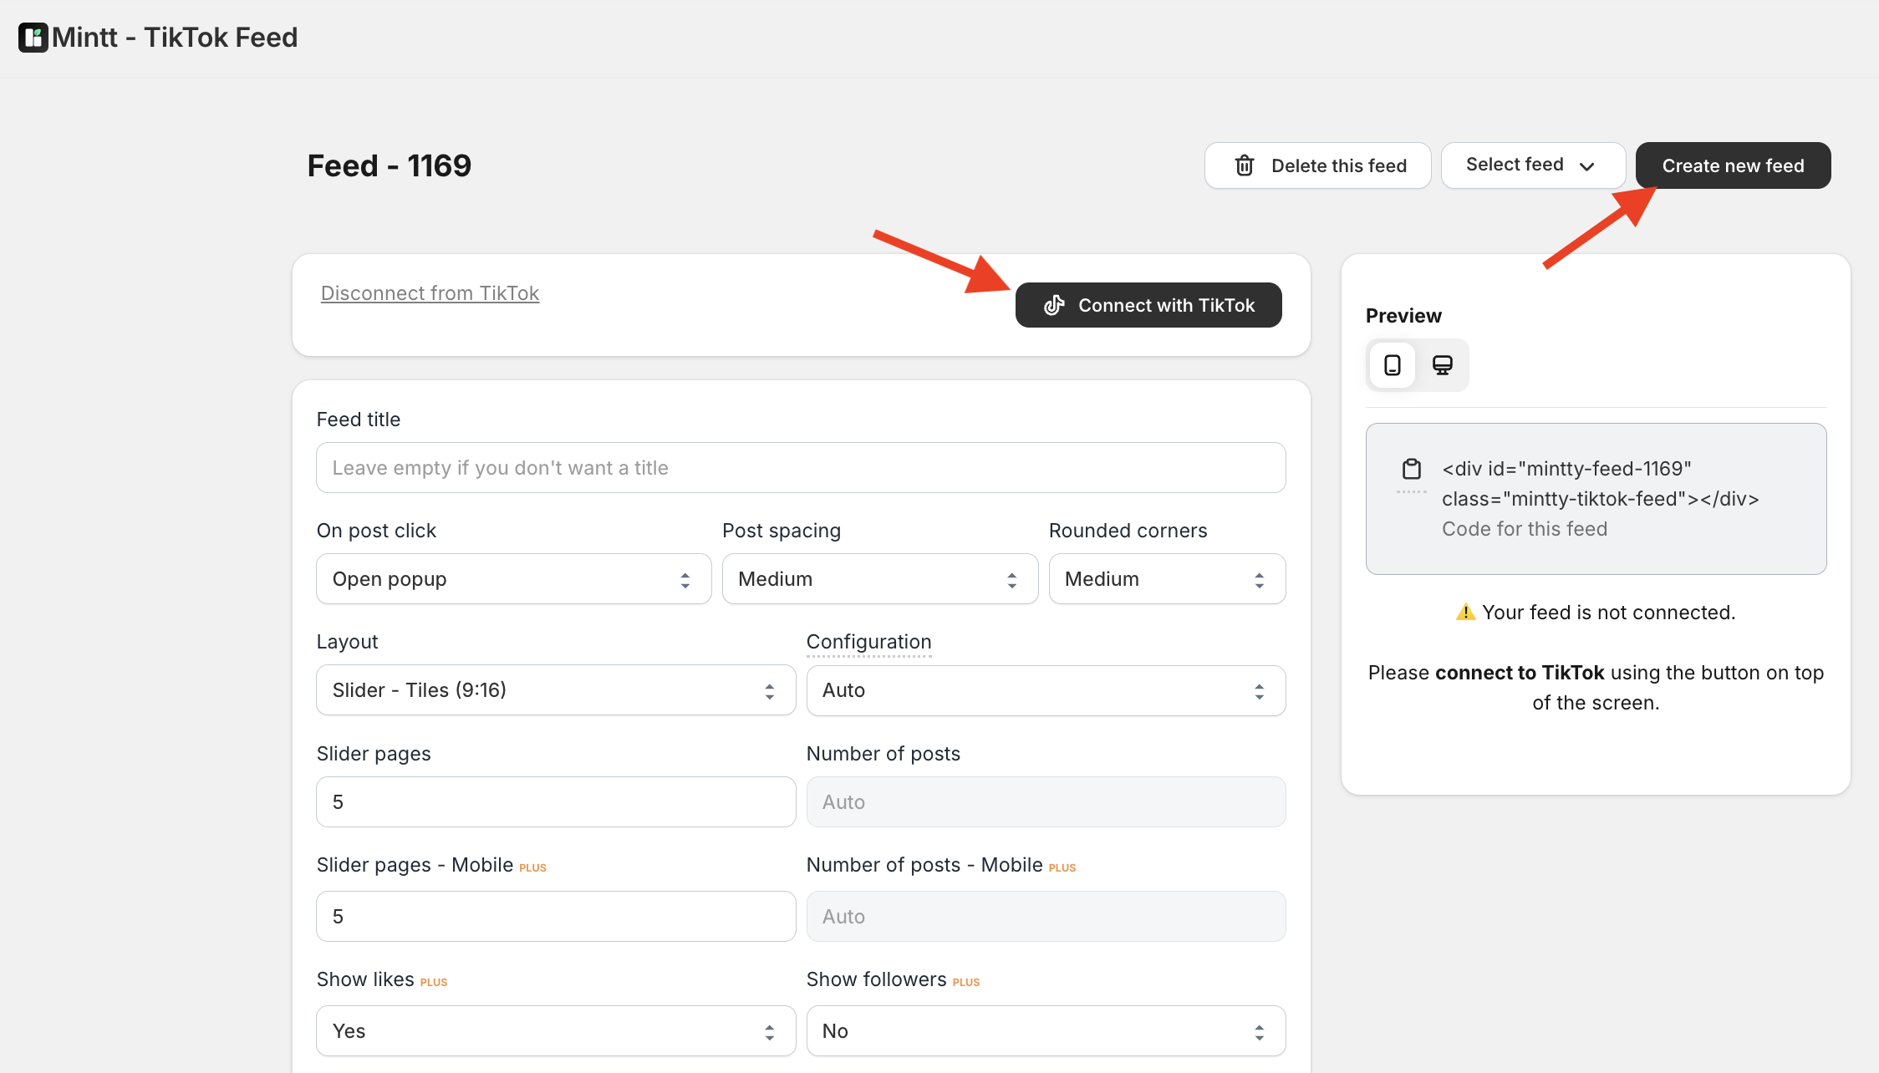
Task: Click the trash icon beside Delete this feed
Action: point(1244,165)
